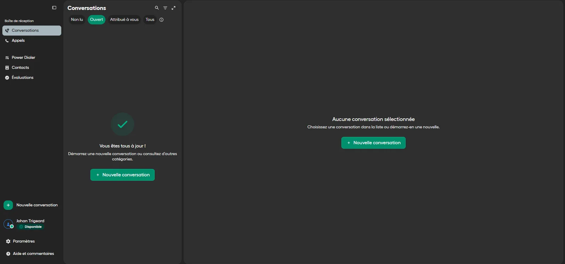
Task: Click the Johan Trigeard profile name
Action: 30,221
